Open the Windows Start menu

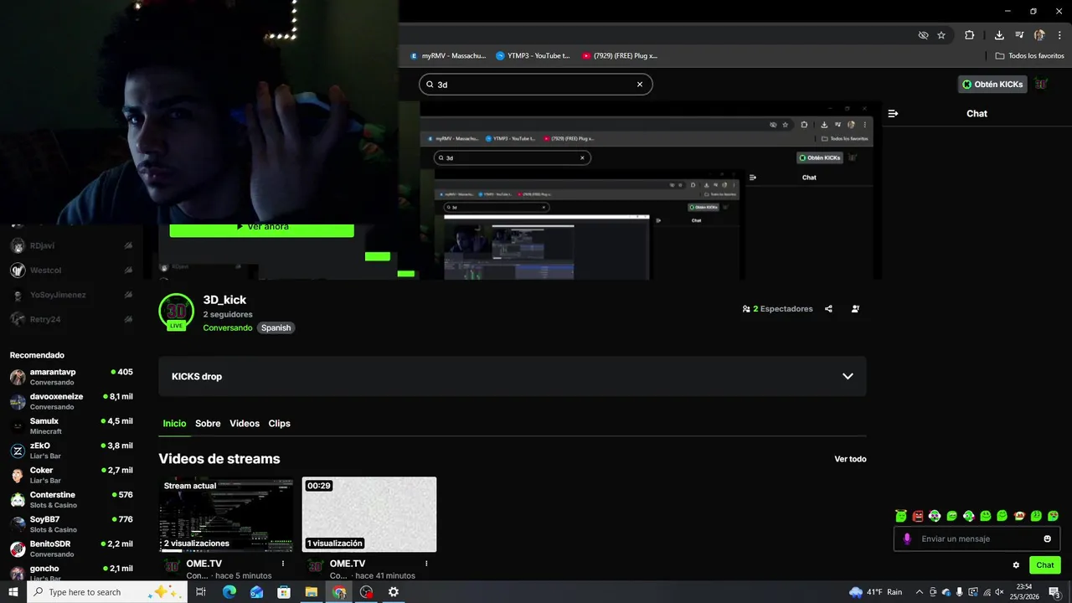coord(13,592)
